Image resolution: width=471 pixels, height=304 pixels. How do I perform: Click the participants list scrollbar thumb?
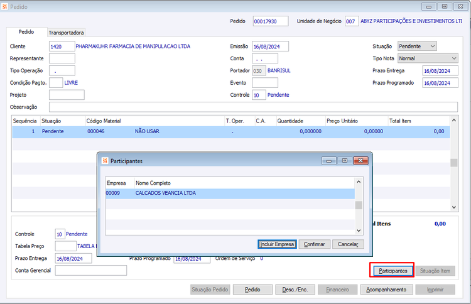359,205
